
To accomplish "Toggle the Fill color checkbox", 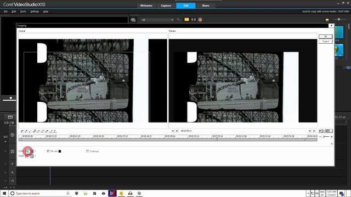I will pos(48,151).
